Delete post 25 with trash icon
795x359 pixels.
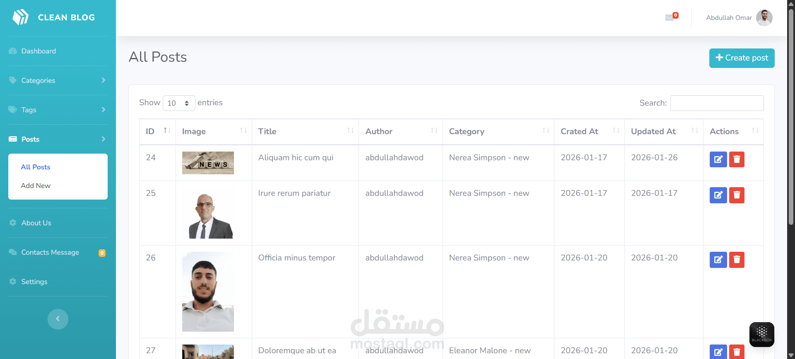point(737,195)
